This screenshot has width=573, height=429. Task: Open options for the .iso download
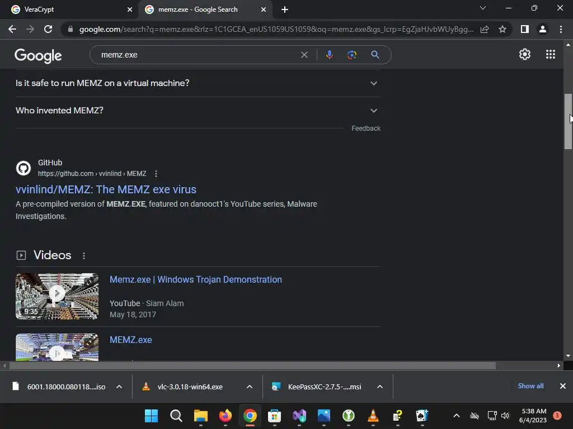pyautogui.click(x=119, y=387)
